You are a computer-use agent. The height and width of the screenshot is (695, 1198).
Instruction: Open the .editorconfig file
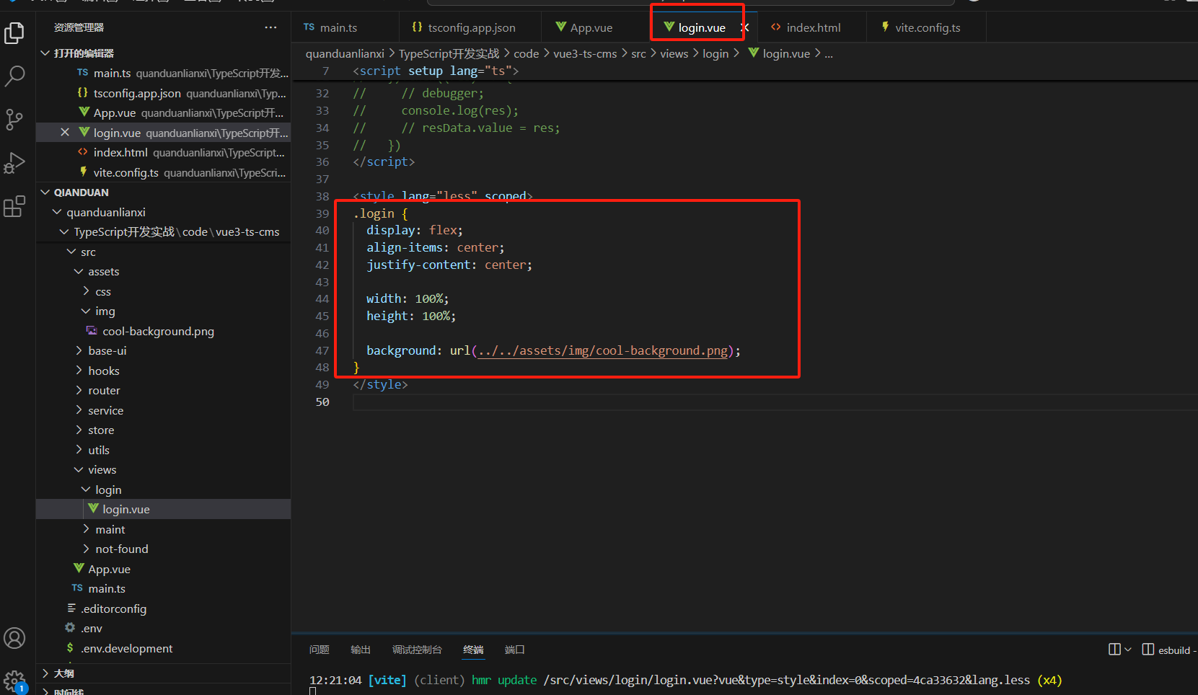pyautogui.click(x=114, y=608)
